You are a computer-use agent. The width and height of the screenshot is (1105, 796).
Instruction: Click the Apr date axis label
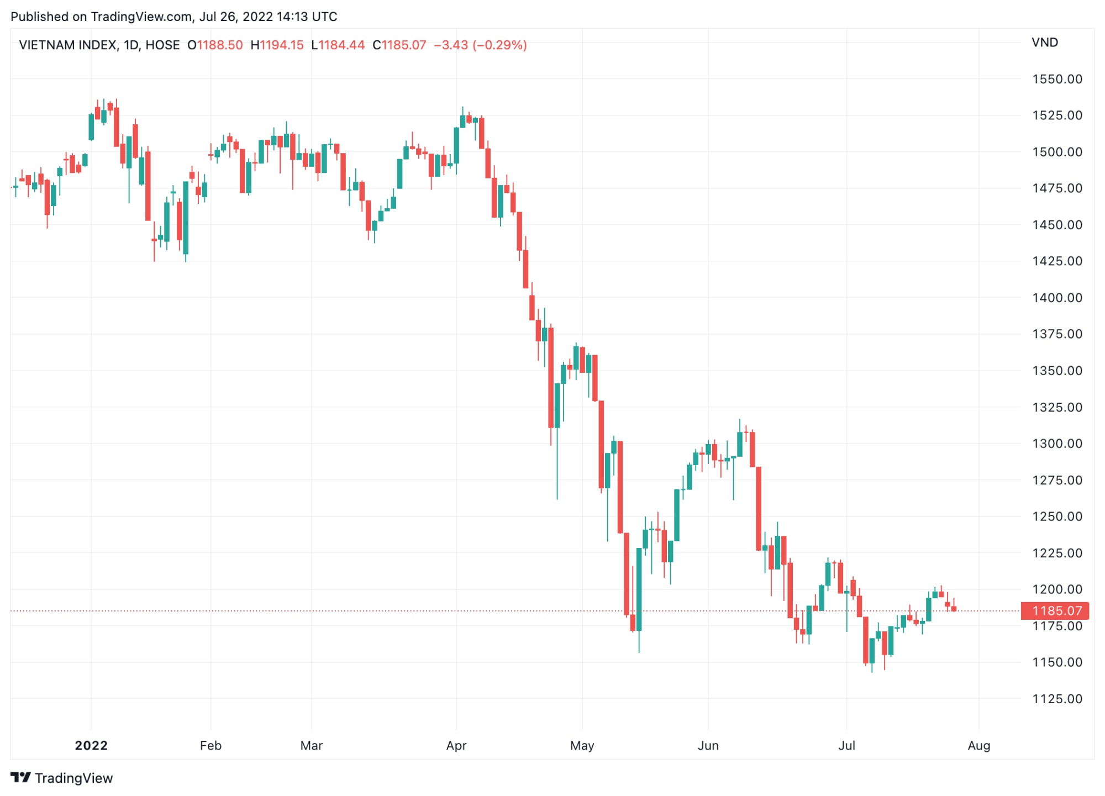(x=456, y=746)
